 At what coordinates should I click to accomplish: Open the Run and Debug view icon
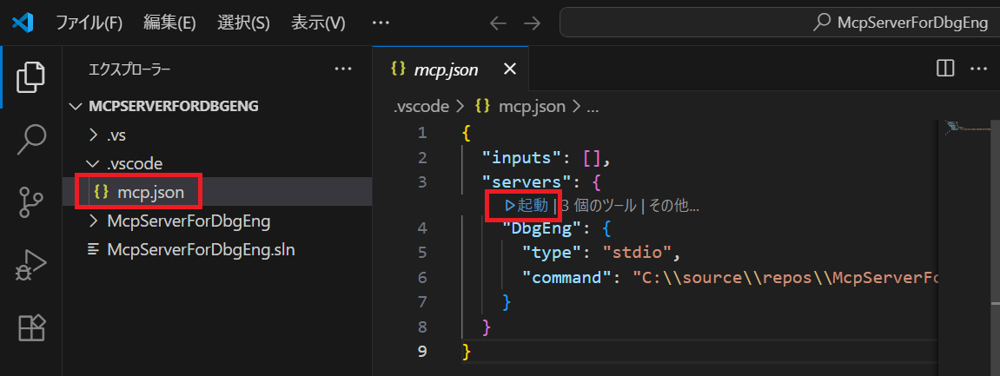[31, 265]
